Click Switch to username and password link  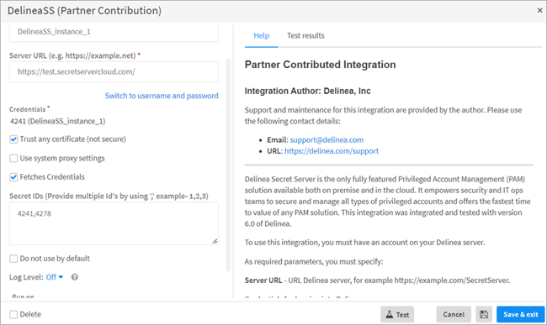(162, 96)
